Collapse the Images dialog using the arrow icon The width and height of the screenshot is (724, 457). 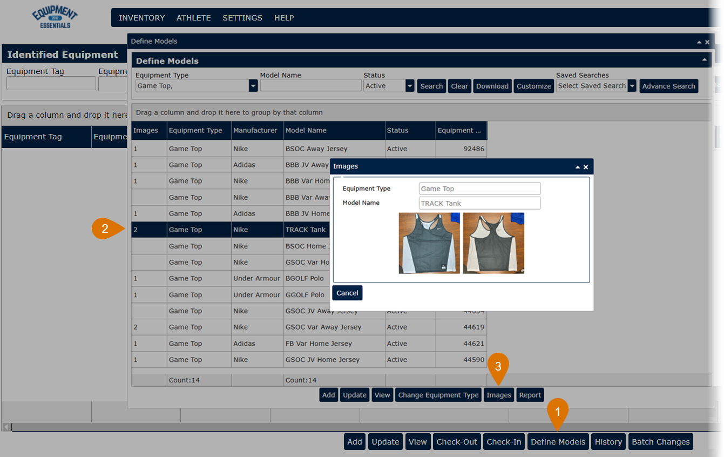coord(578,167)
